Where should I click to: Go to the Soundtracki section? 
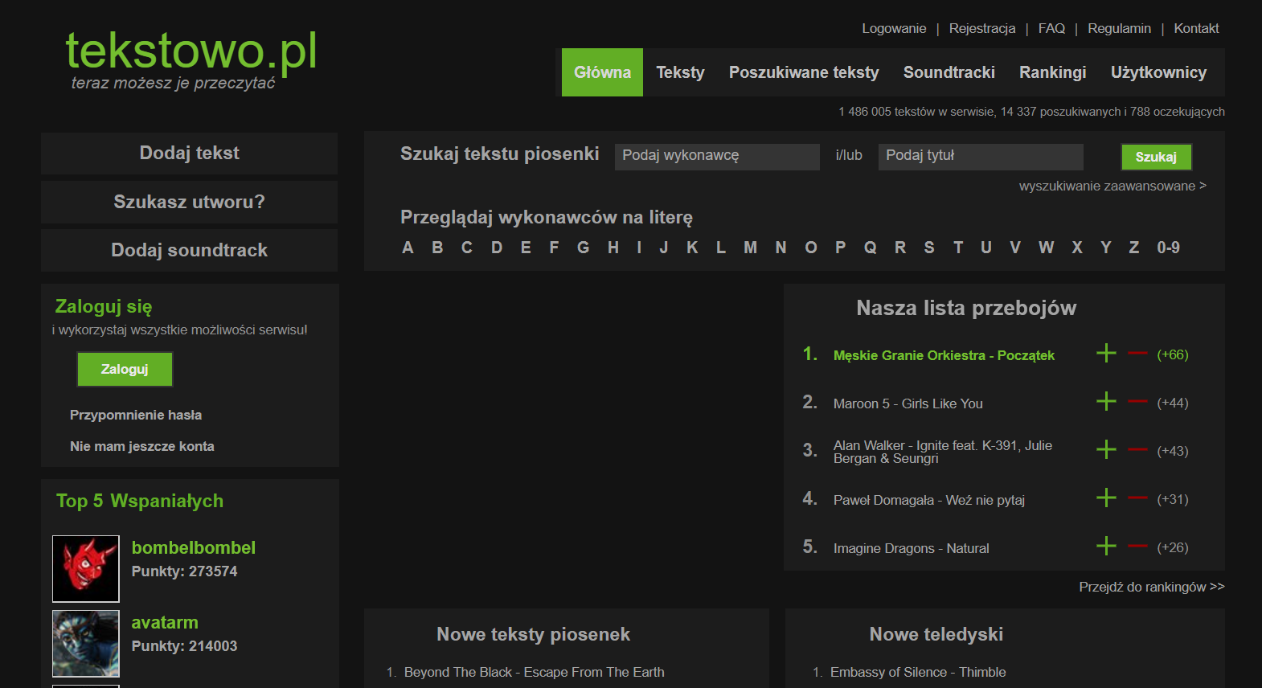coord(949,72)
